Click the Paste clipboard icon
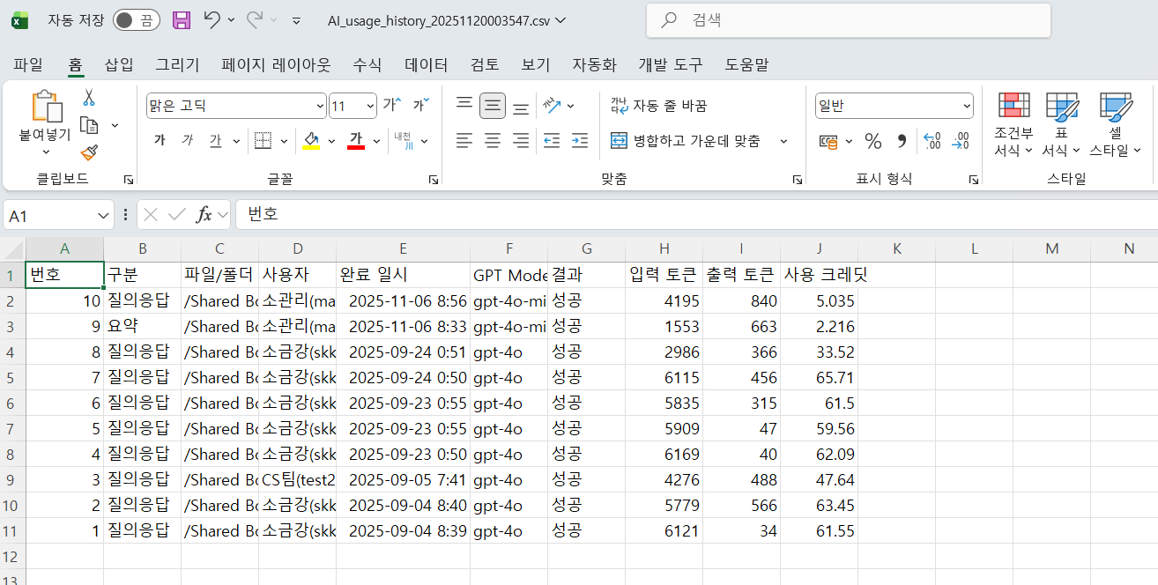This screenshot has width=1158, height=585. (46, 107)
